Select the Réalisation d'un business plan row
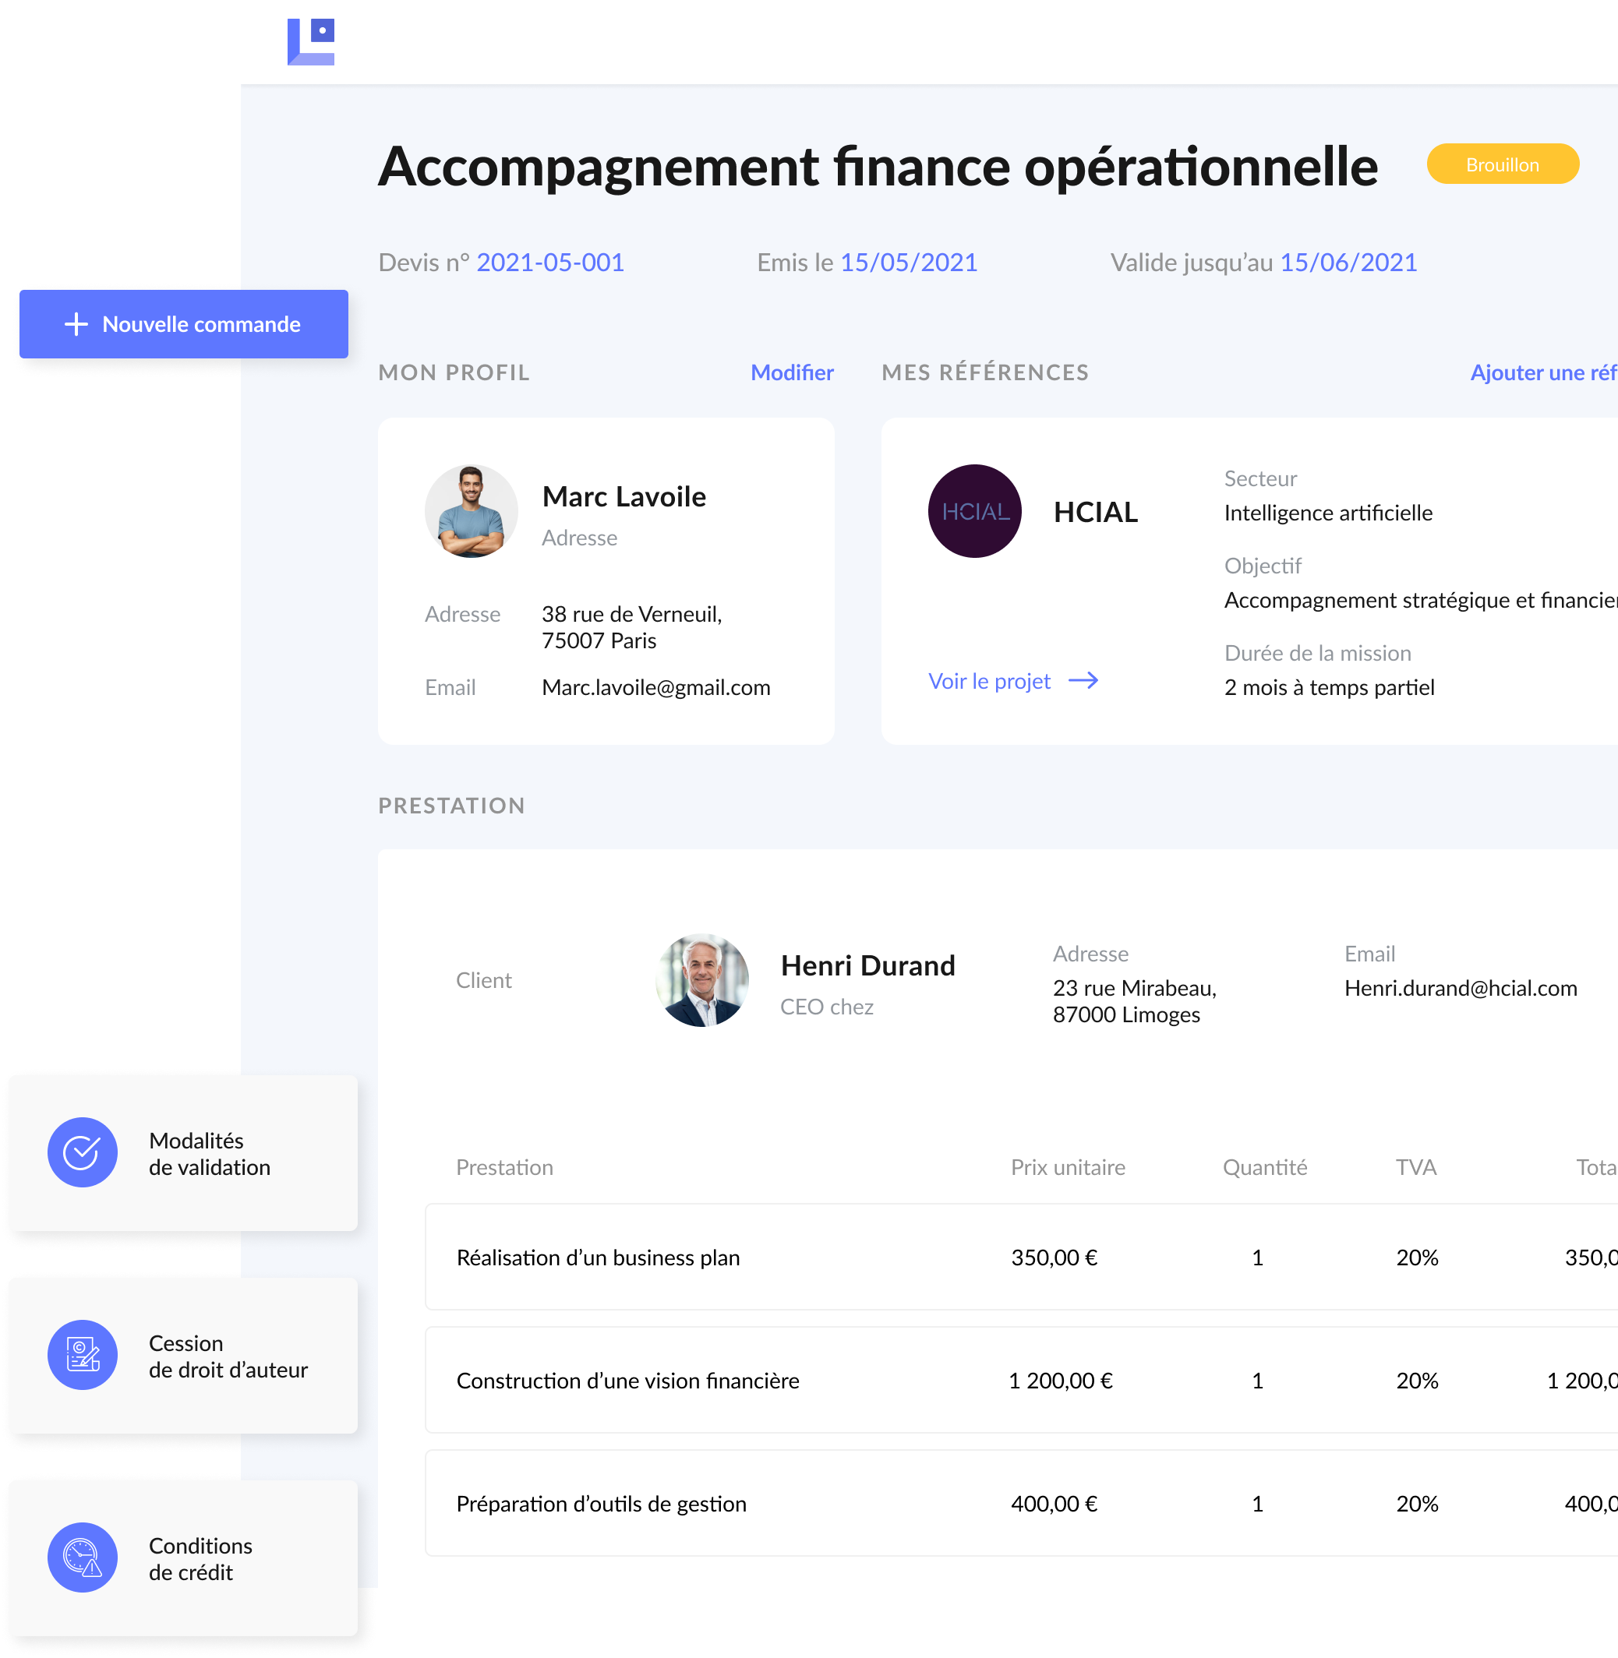Image resolution: width=1618 pixels, height=1658 pixels. tap(598, 1257)
